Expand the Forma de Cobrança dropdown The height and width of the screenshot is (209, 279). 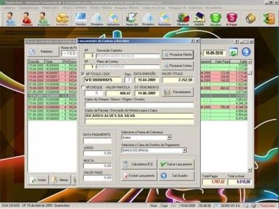[x=169, y=138]
